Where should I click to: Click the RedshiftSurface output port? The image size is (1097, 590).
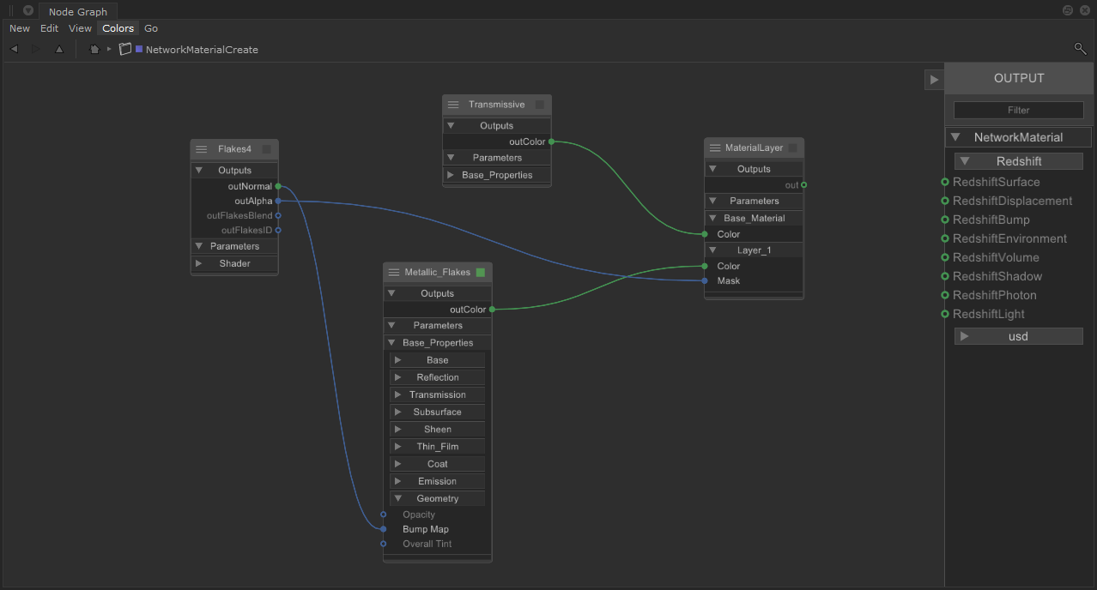pyautogui.click(x=945, y=182)
